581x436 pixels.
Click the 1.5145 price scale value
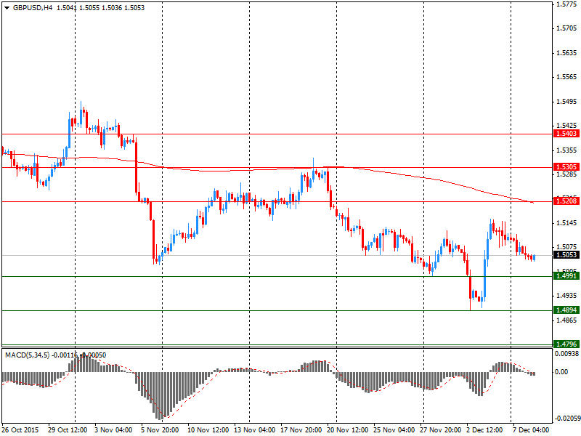pyautogui.click(x=567, y=223)
